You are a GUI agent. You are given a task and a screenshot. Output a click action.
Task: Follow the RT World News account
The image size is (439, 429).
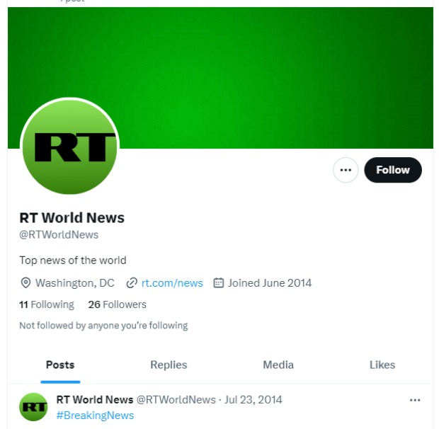(393, 170)
